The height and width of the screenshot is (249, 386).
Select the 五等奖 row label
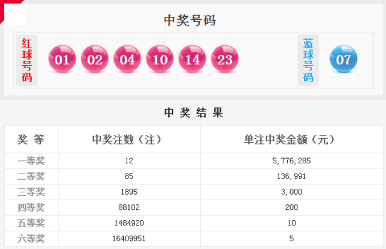pos(31,223)
